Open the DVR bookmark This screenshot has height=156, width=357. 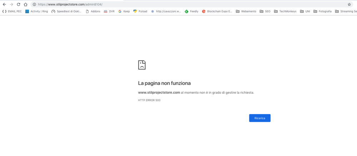tap(109, 11)
